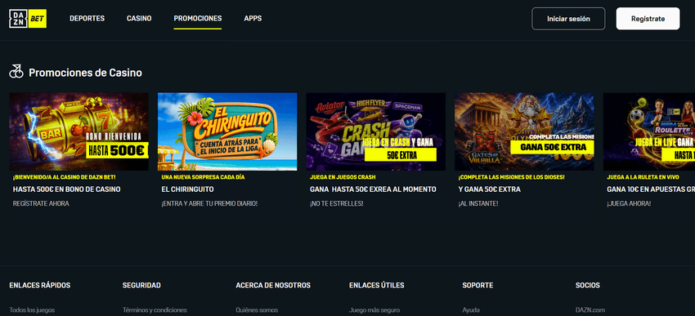Click the 'ACERCA DE NOSOTROS' footer heading
The width and height of the screenshot is (695, 316).
273,286
